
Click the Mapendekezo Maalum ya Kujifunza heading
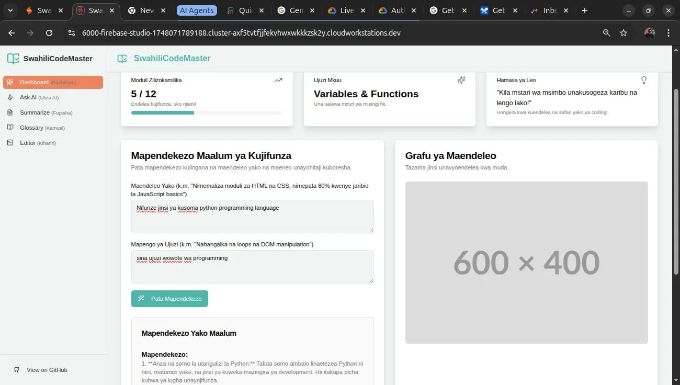coord(211,156)
